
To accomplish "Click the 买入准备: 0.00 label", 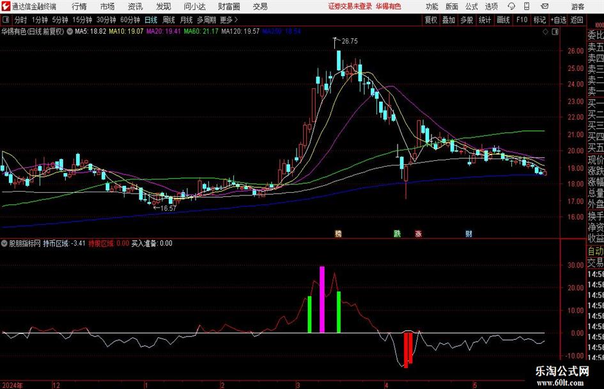I will pos(151,243).
